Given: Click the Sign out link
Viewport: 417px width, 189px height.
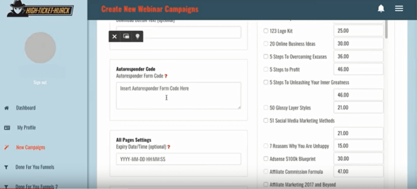Looking at the screenshot, I should coord(40,83).
